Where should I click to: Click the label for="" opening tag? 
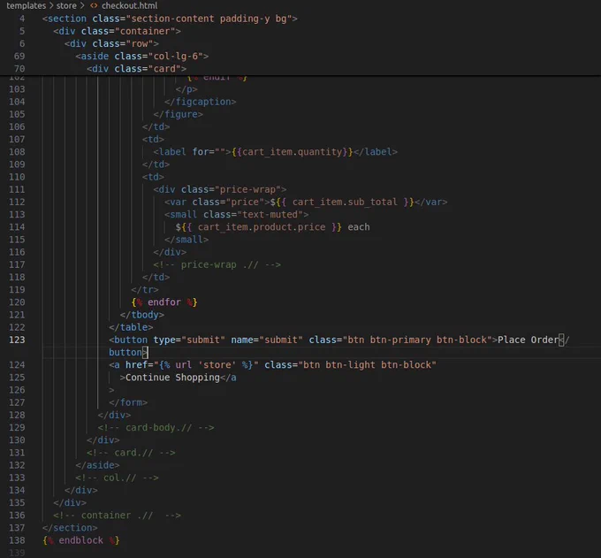pyautogui.click(x=192, y=152)
